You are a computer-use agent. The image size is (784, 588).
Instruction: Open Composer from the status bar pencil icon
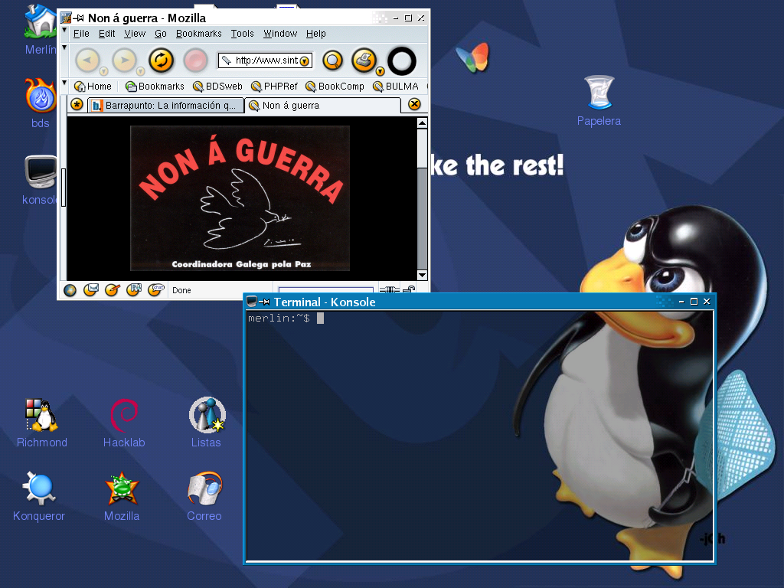[113, 289]
